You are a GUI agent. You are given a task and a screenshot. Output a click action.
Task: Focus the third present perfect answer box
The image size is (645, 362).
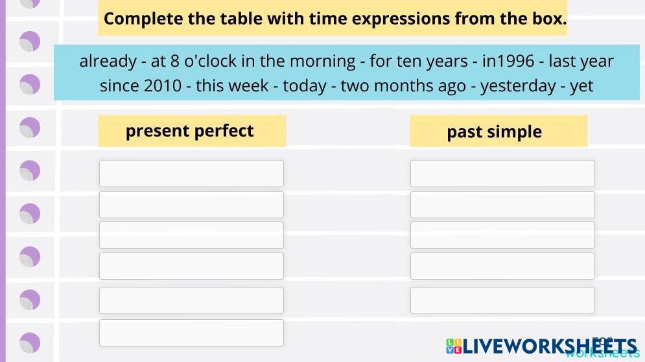pos(191,235)
